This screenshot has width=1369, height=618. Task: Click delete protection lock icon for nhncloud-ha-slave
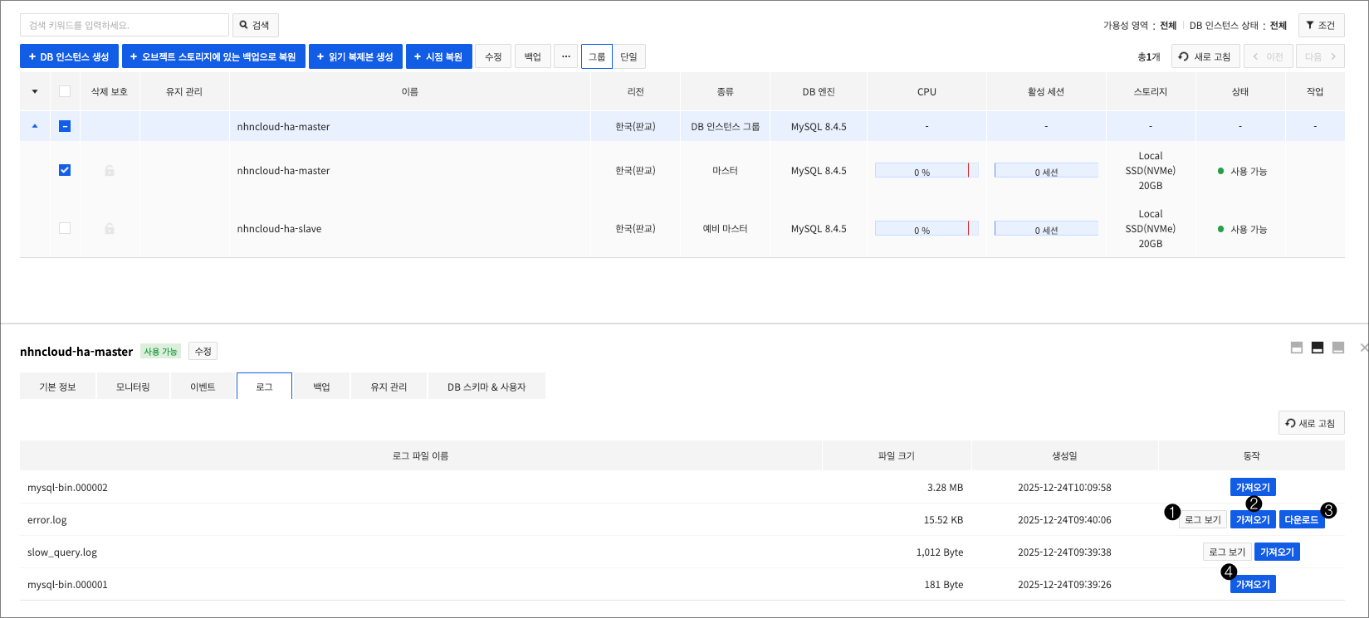110,228
